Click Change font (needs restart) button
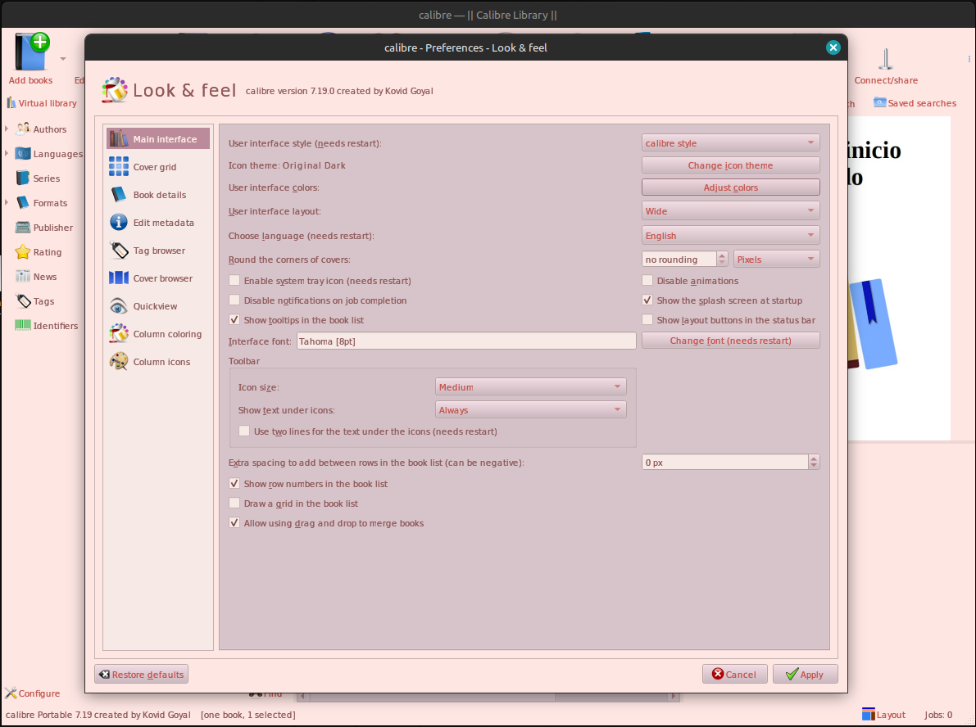This screenshot has height=727, width=976. pyautogui.click(x=730, y=341)
